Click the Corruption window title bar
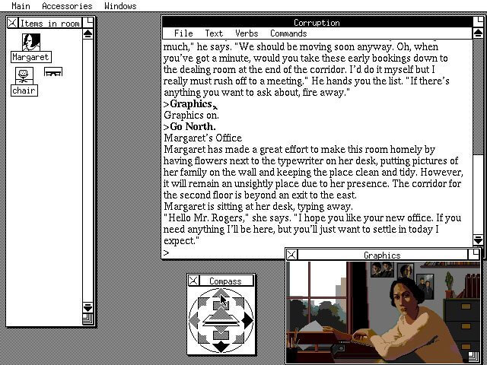Viewport: 487px width, 365px height. (x=317, y=22)
